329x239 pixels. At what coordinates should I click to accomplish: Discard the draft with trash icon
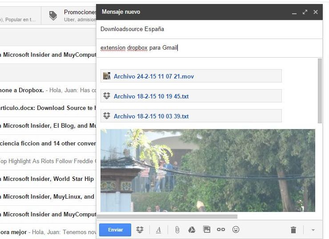pyautogui.click(x=293, y=230)
